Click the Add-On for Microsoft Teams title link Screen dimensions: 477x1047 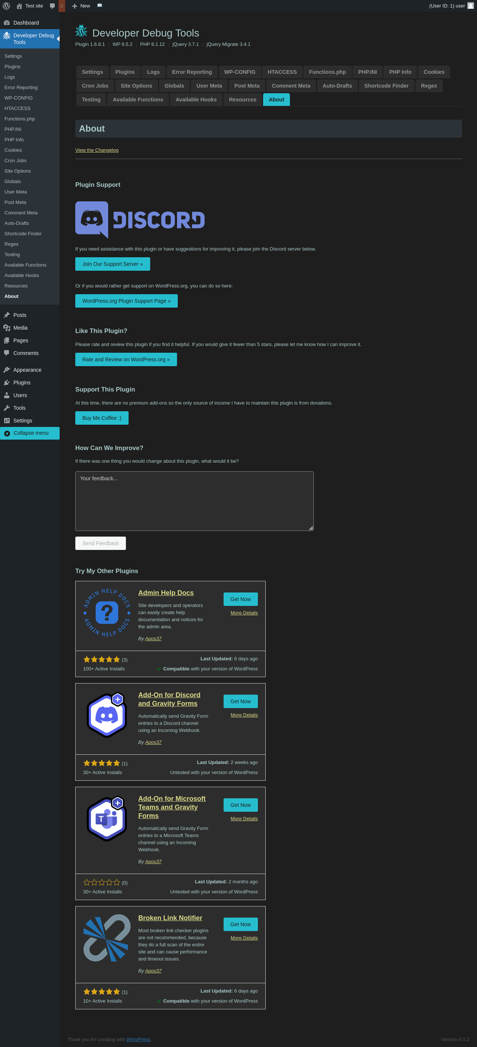click(172, 807)
